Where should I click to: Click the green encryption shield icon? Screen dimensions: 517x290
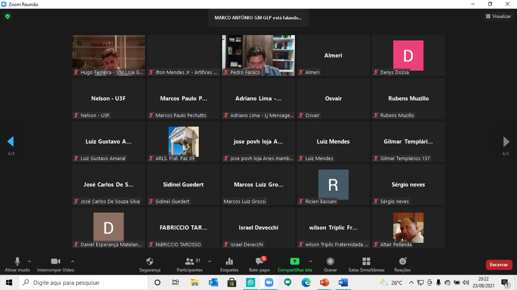point(7,17)
